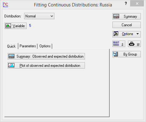Screen dimensions: 146x122
Task: Click the Summary button at top right
Action: (126, 16)
